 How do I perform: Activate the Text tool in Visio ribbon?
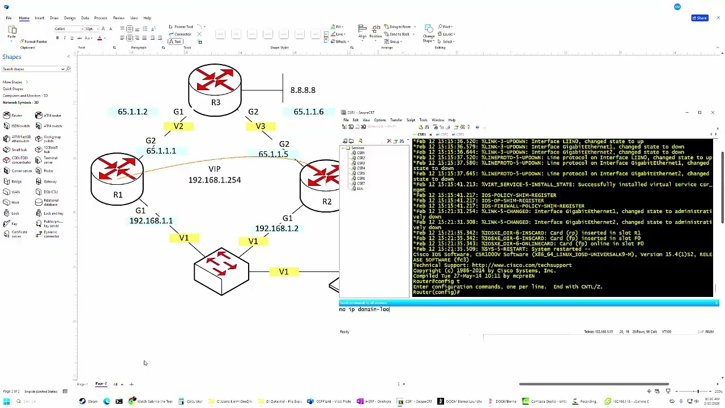tap(176, 41)
